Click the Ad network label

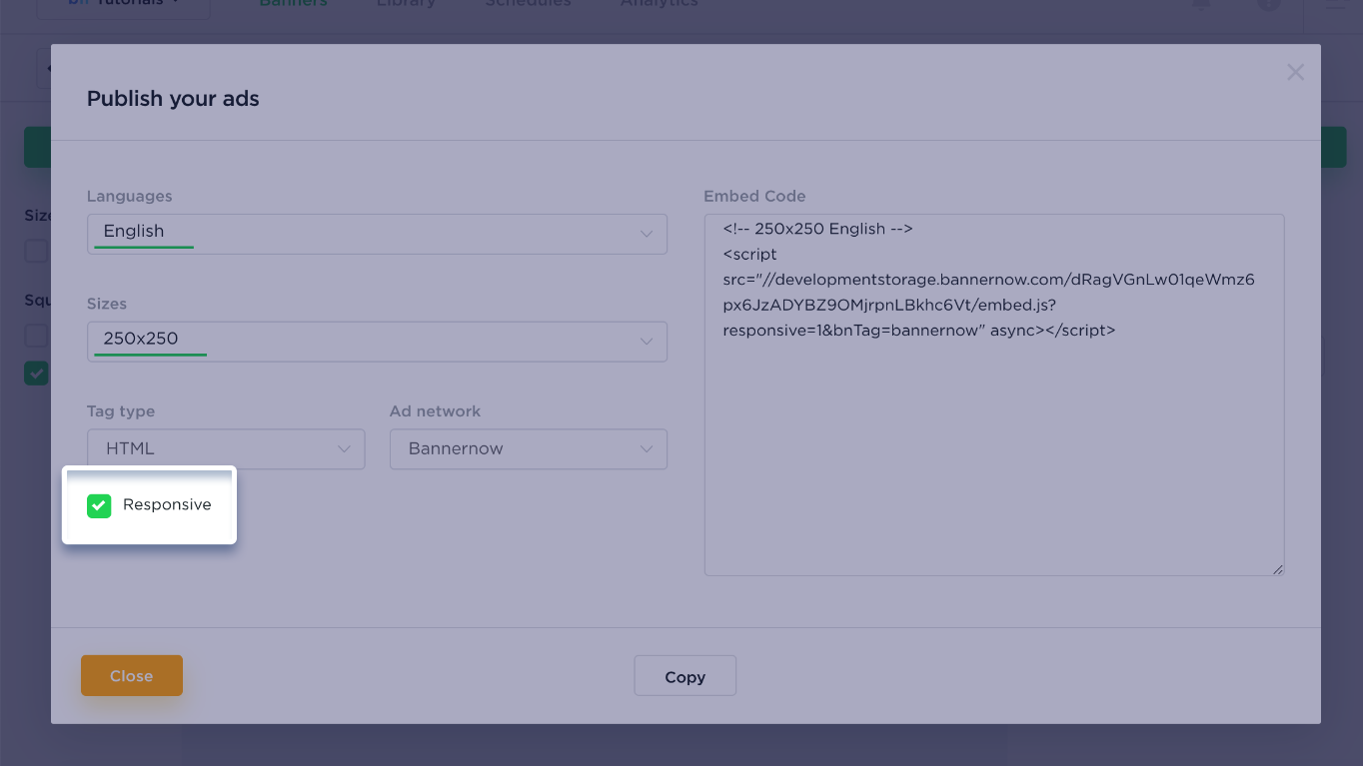click(x=435, y=411)
